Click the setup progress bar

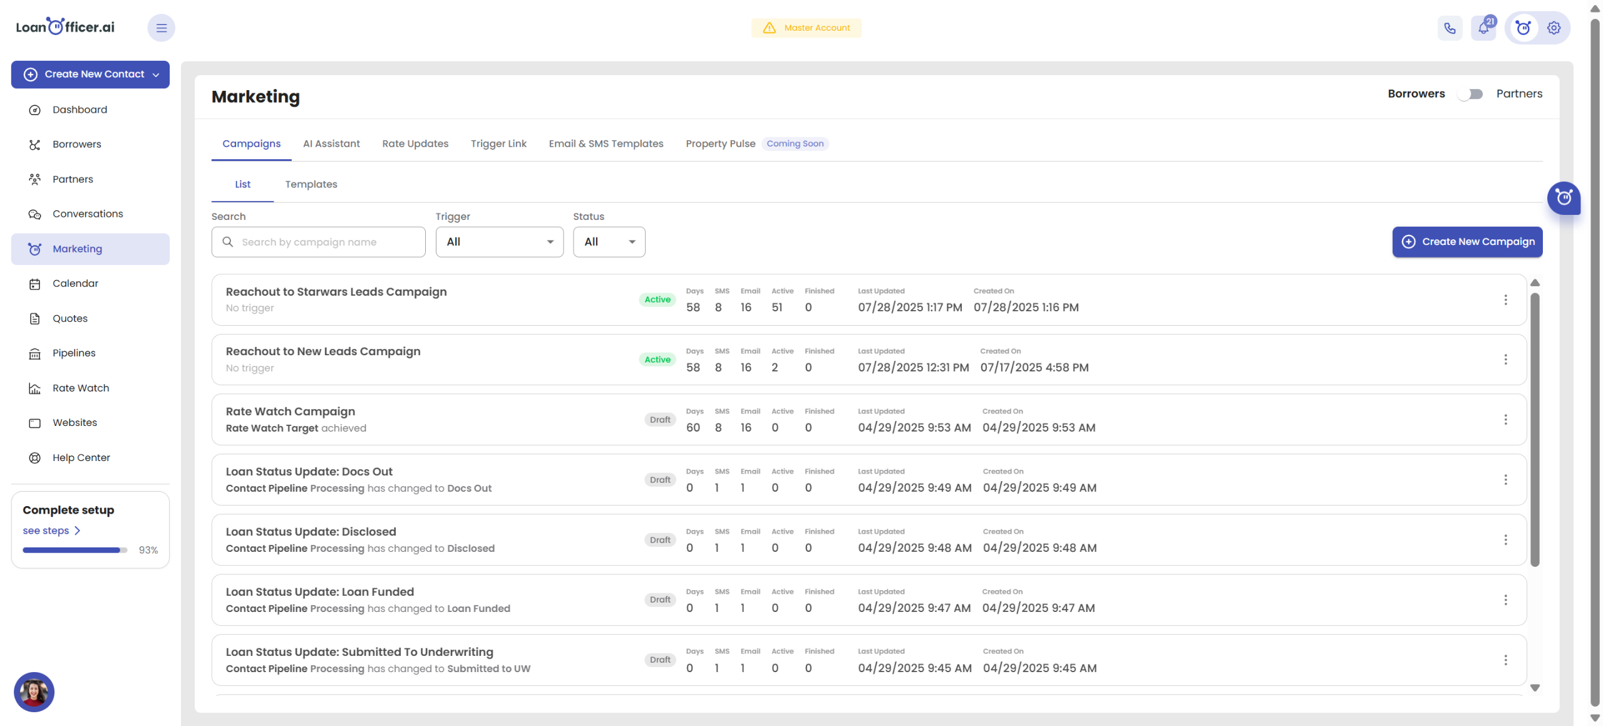[x=75, y=550]
